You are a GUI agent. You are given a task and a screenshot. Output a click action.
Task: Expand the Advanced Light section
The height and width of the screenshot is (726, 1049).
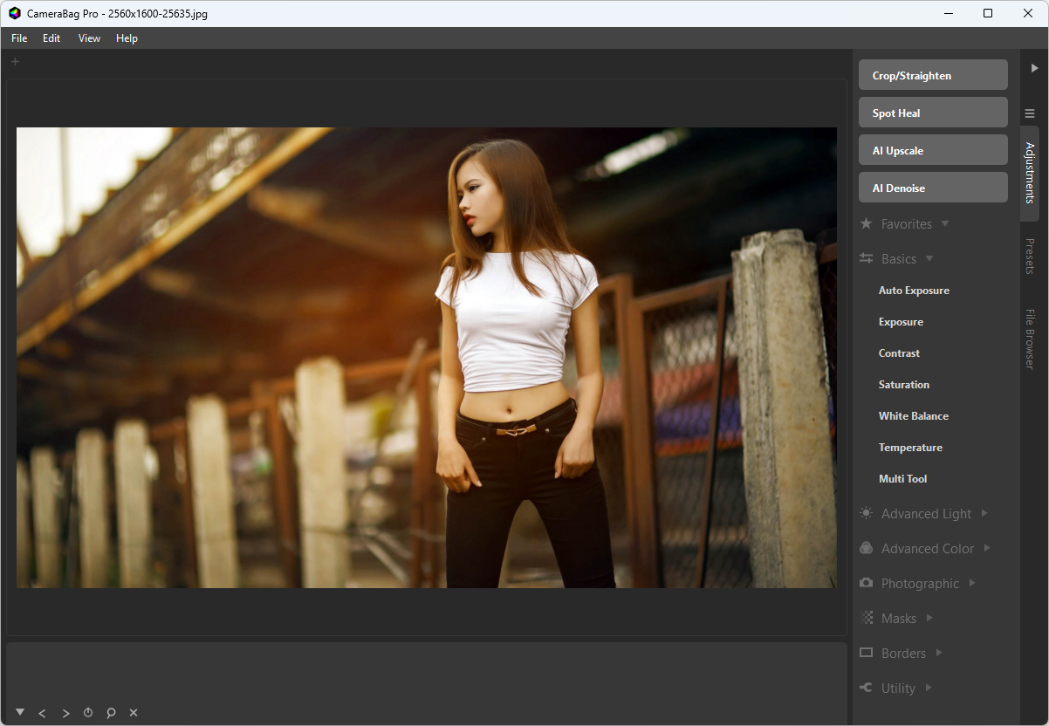925,514
